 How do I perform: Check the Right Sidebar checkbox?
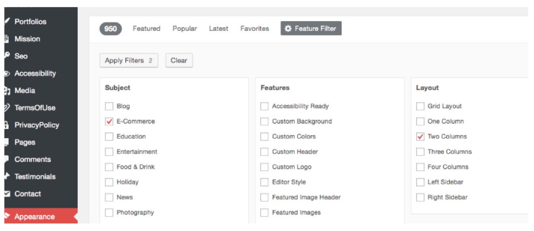pos(420,197)
